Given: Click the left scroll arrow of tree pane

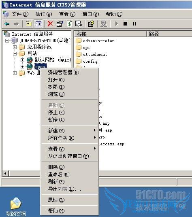Looking at the screenshot, I should (x=6, y=173).
